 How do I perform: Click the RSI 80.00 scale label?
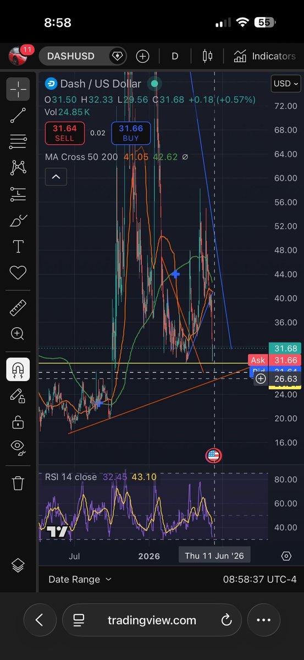(x=285, y=480)
